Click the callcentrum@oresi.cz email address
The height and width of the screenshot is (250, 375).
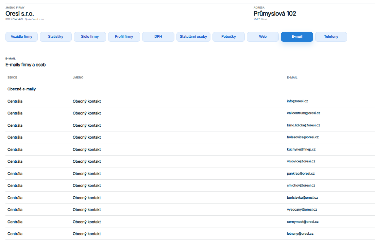pos(304,113)
